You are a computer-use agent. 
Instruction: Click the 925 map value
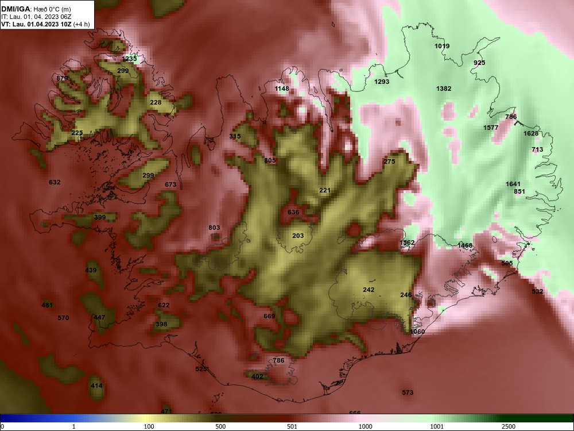pyautogui.click(x=479, y=63)
